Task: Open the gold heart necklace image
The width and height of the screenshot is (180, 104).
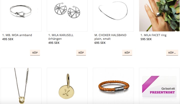Action: (21, 86)
